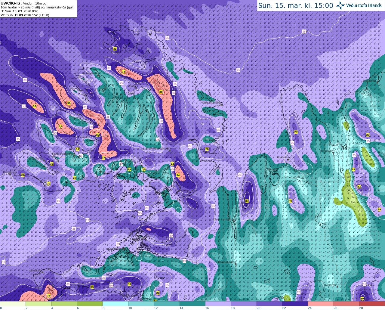Click the 10m hviður > 25 m/s legend description
The height and width of the screenshot is (310, 385).
click(x=38, y=7)
